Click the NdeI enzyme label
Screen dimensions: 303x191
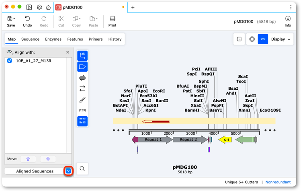point(121,111)
